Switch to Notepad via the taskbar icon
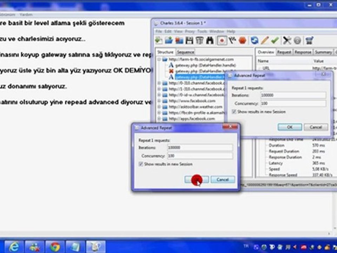Screen dimensions: 337x253 [x=75, y=247]
